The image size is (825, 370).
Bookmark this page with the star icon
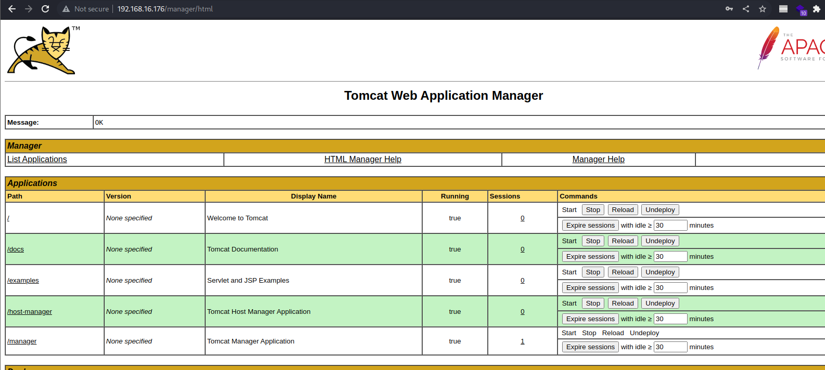(763, 9)
